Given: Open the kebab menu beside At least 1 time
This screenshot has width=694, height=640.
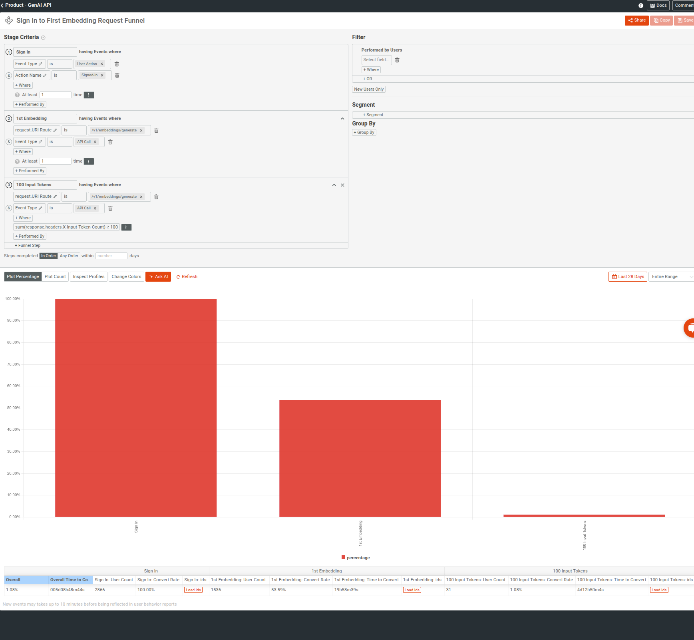Looking at the screenshot, I should [89, 95].
